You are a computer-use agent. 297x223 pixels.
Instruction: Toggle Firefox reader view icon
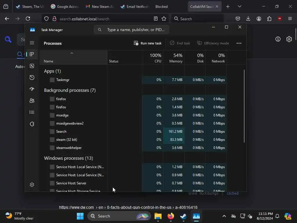(156, 19)
